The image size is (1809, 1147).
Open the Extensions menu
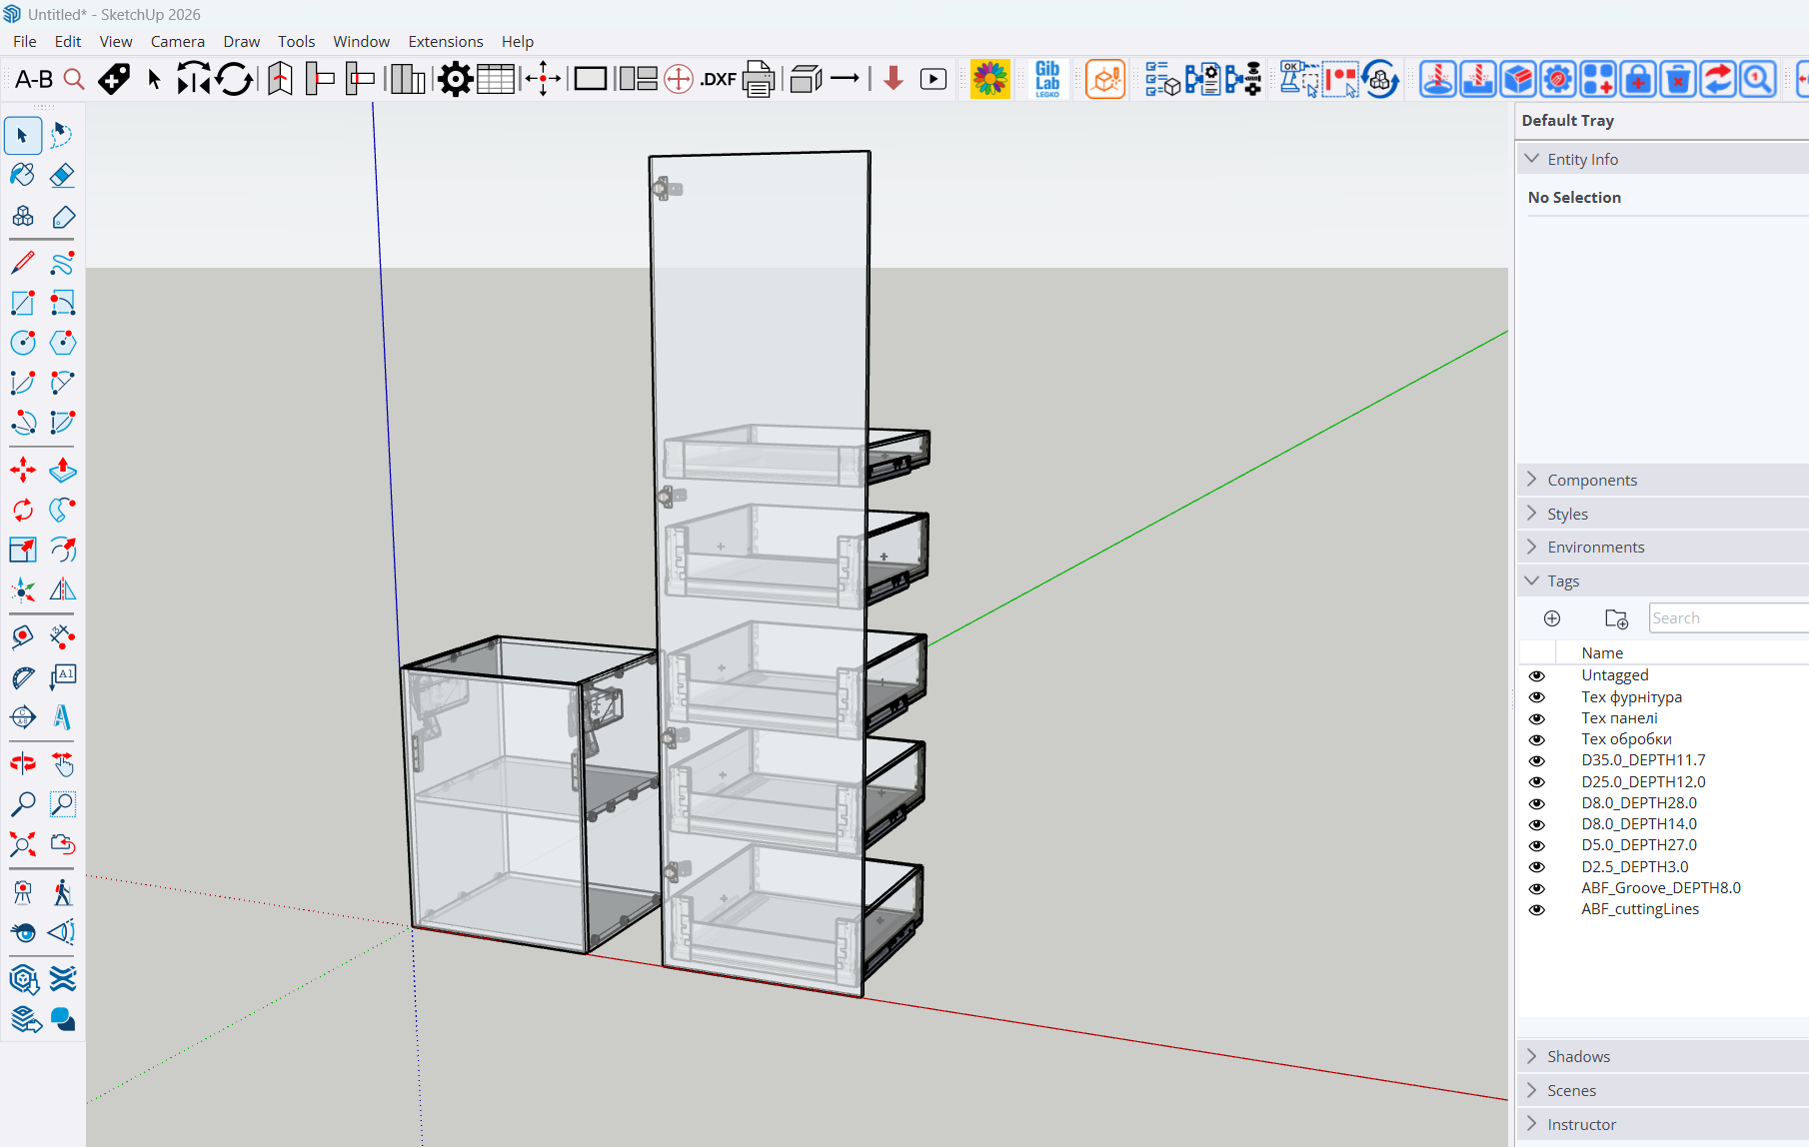pyautogui.click(x=446, y=41)
